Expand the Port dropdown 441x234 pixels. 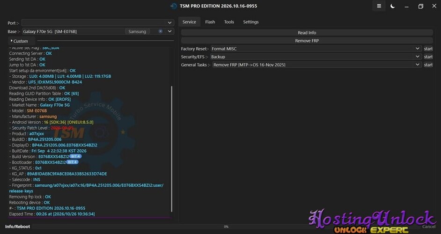[x=169, y=23]
